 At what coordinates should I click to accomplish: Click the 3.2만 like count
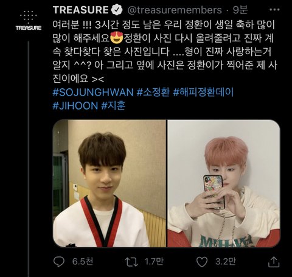coord(226,262)
